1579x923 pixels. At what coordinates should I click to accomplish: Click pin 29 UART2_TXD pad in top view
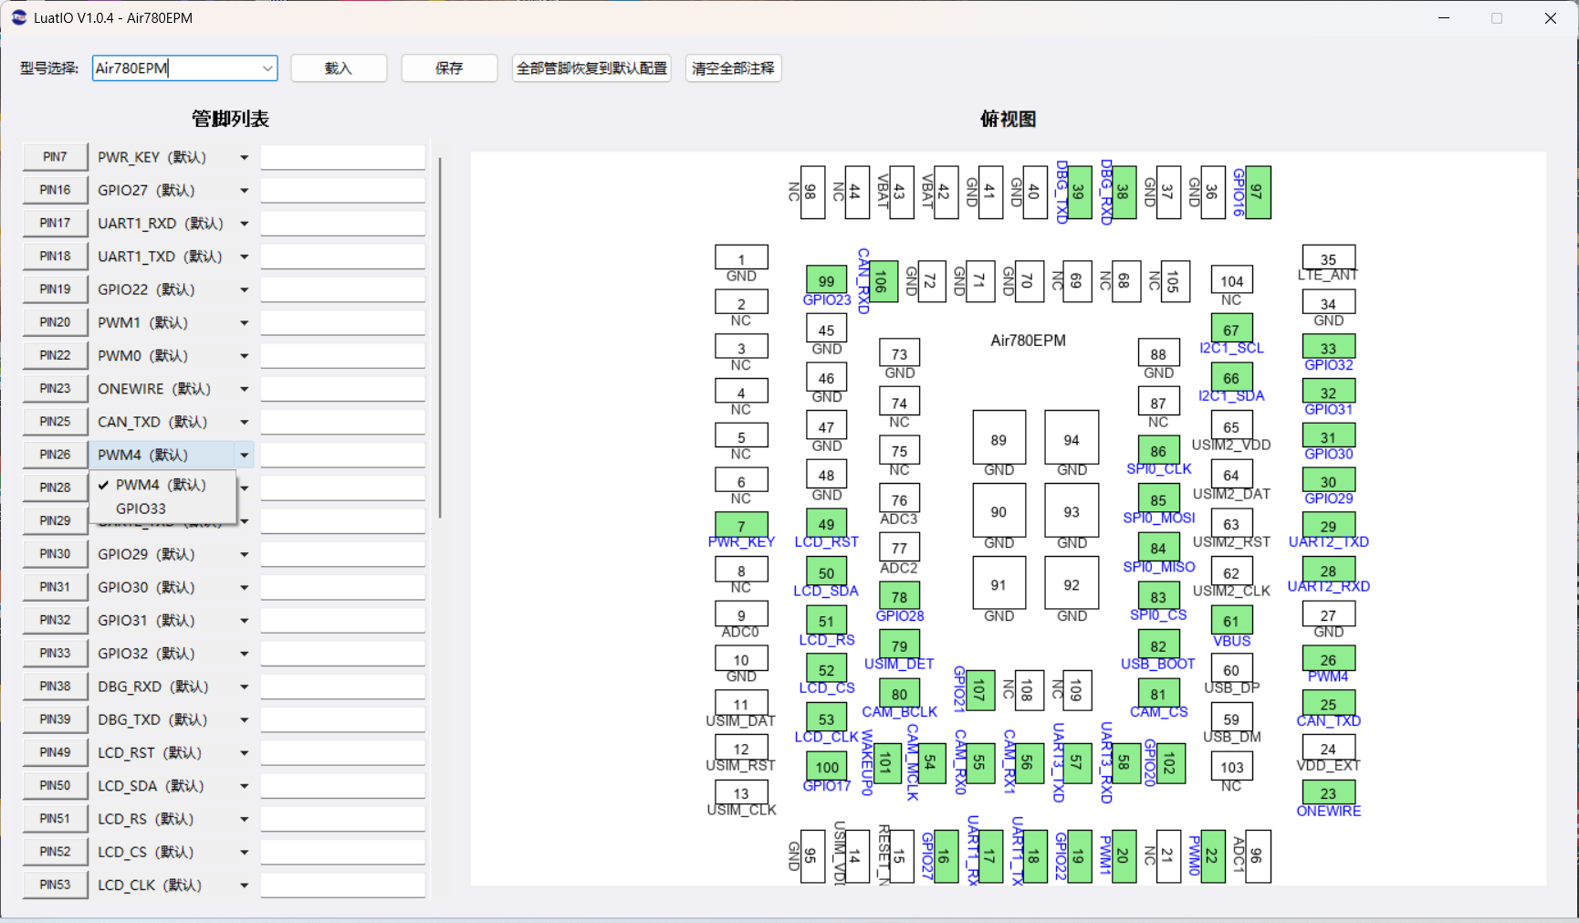point(1328,525)
